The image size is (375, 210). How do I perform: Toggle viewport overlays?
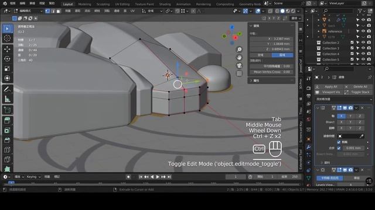[258, 11]
